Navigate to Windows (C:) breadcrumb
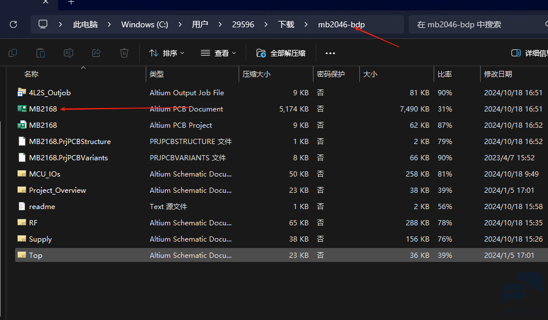This screenshot has width=548, height=320. [145, 24]
